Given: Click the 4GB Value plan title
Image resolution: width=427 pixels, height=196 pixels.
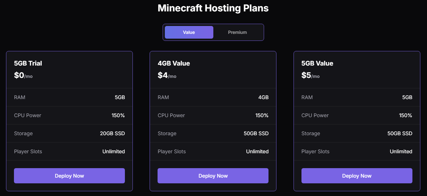Looking at the screenshot, I should click(x=174, y=63).
